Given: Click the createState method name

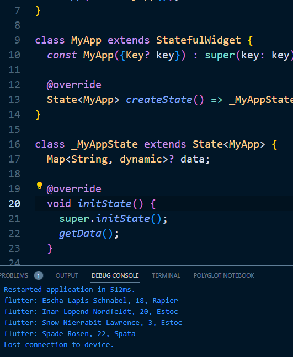Looking at the screenshot, I should pyautogui.click(x=159, y=100).
